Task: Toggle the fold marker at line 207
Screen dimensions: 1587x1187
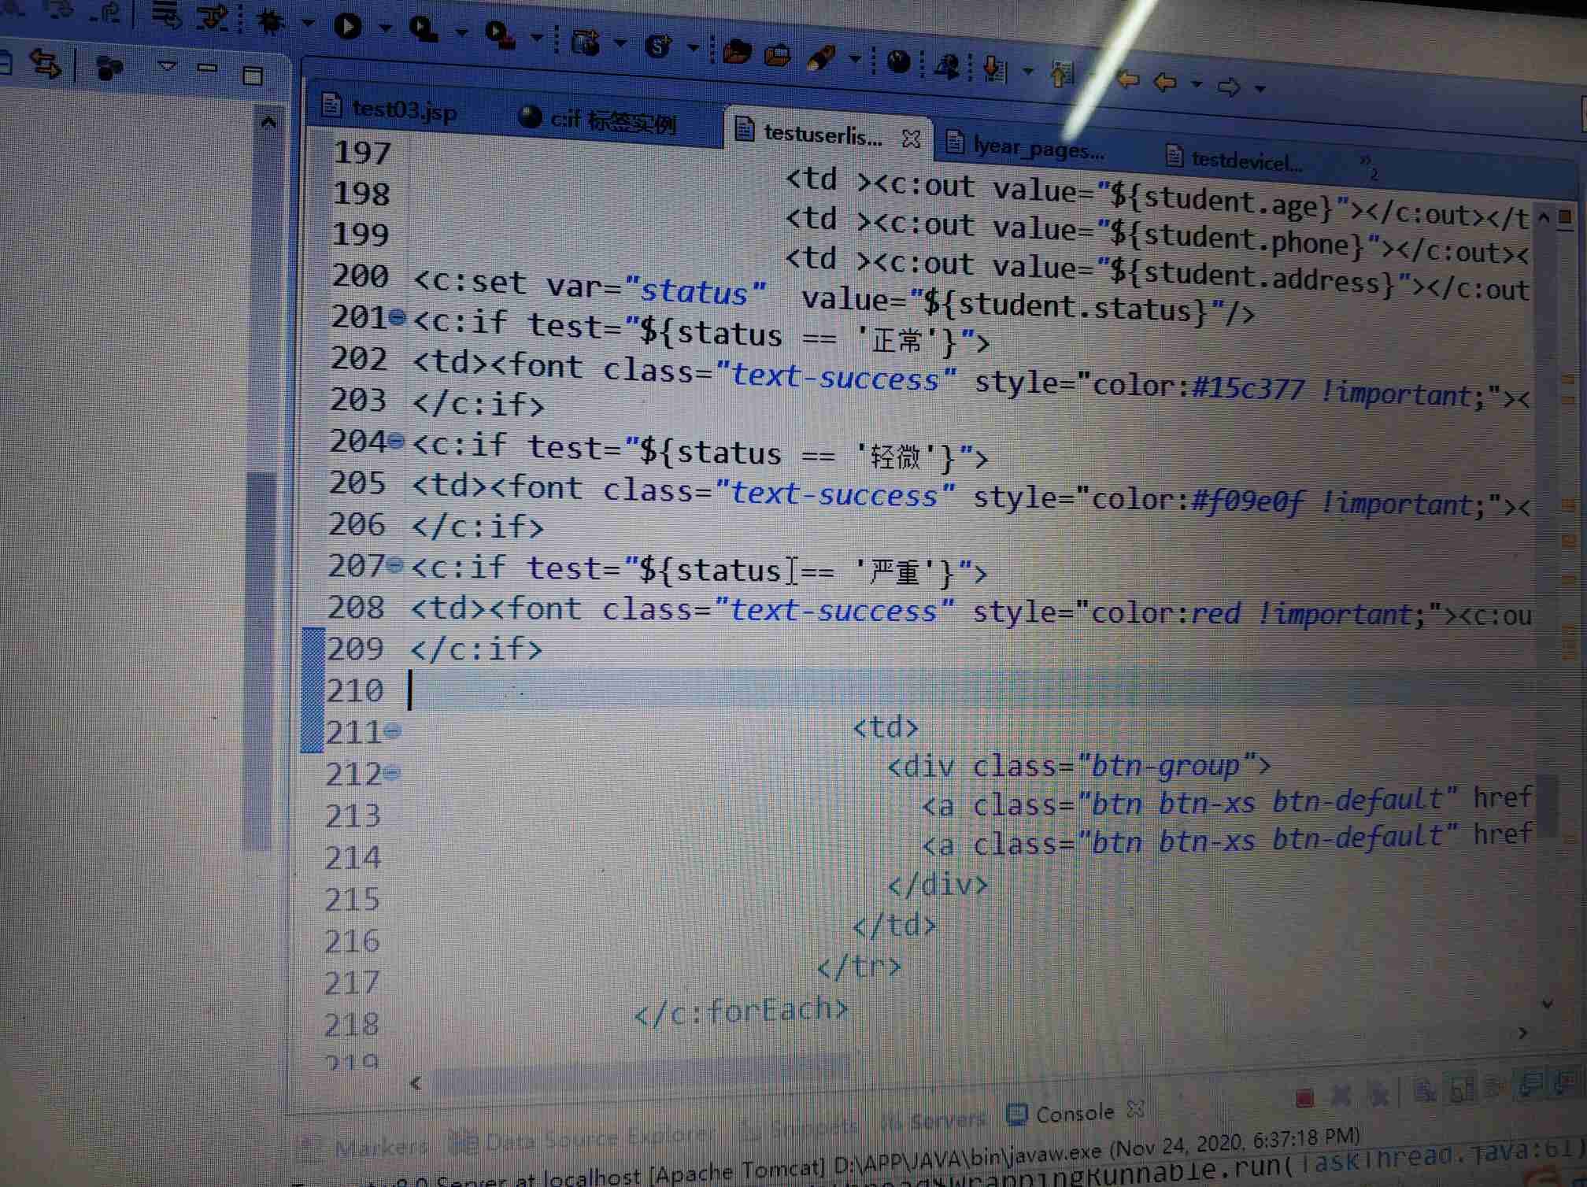Action: point(395,564)
